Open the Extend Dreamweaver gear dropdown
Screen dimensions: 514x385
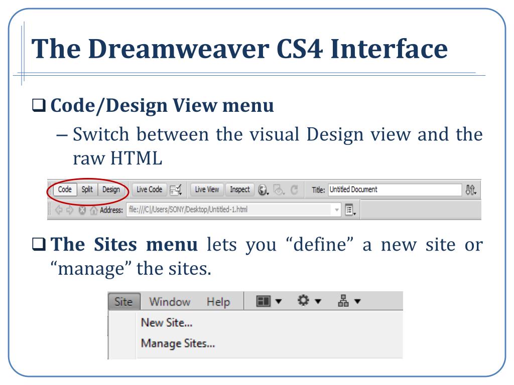309,301
